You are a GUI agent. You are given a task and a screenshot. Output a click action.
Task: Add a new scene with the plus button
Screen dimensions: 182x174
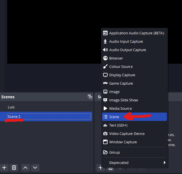point(4,168)
